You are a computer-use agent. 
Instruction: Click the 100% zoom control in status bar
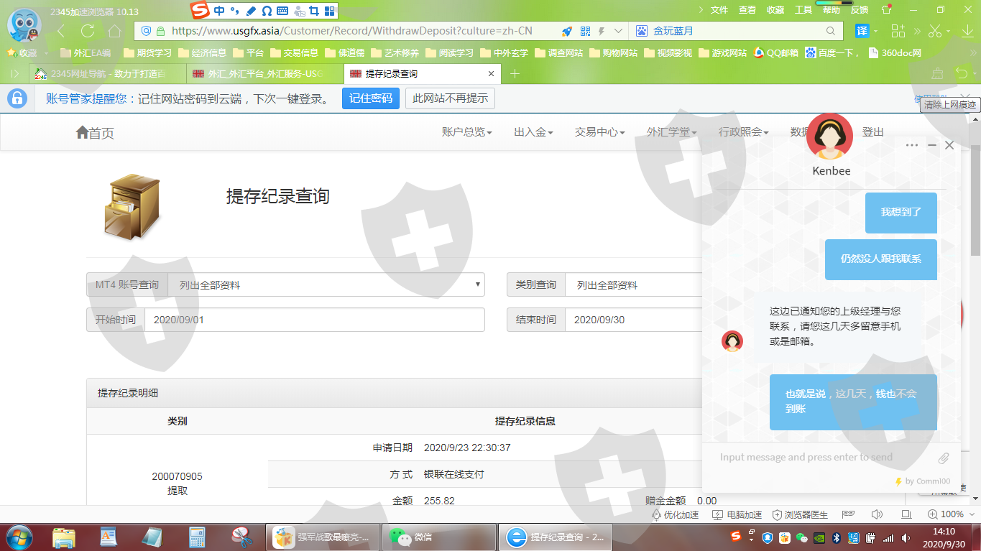tap(946, 514)
